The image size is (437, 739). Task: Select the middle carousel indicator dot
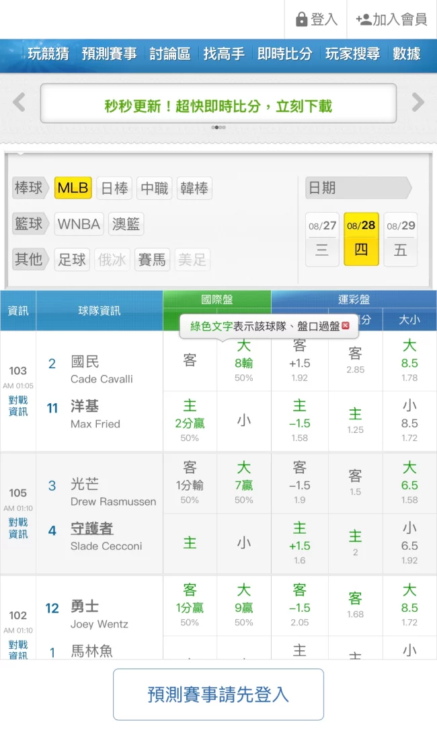[218, 127]
